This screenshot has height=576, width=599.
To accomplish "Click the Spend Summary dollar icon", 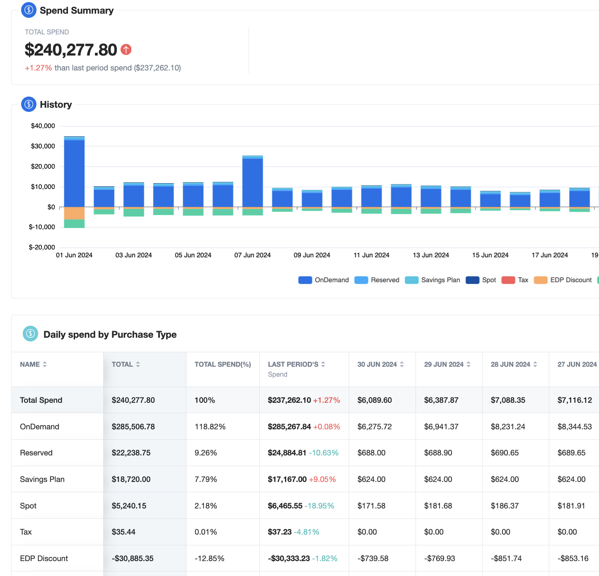I will [29, 10].
